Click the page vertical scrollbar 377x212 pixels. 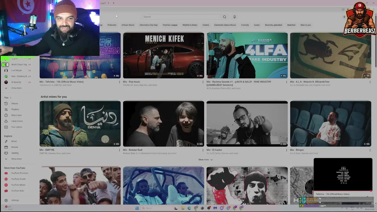pos(376,41)
